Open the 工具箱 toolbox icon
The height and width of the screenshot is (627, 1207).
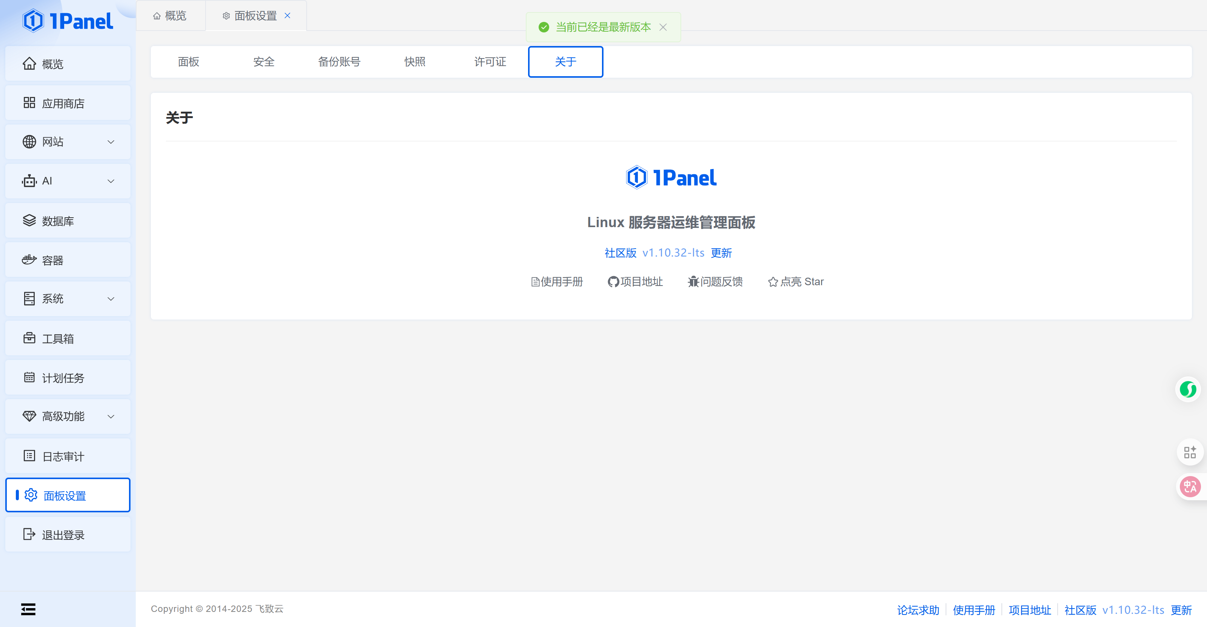coord(29,338)
